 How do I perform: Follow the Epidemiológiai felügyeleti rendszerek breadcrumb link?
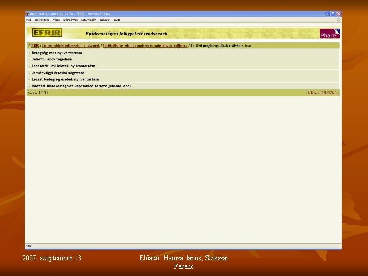(x=71, y=45)
